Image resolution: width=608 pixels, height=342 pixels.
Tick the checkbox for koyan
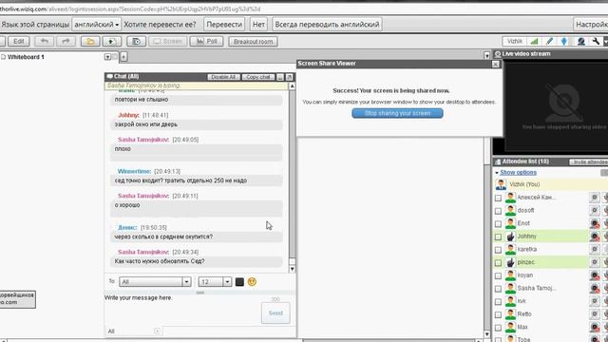[498, 276]
